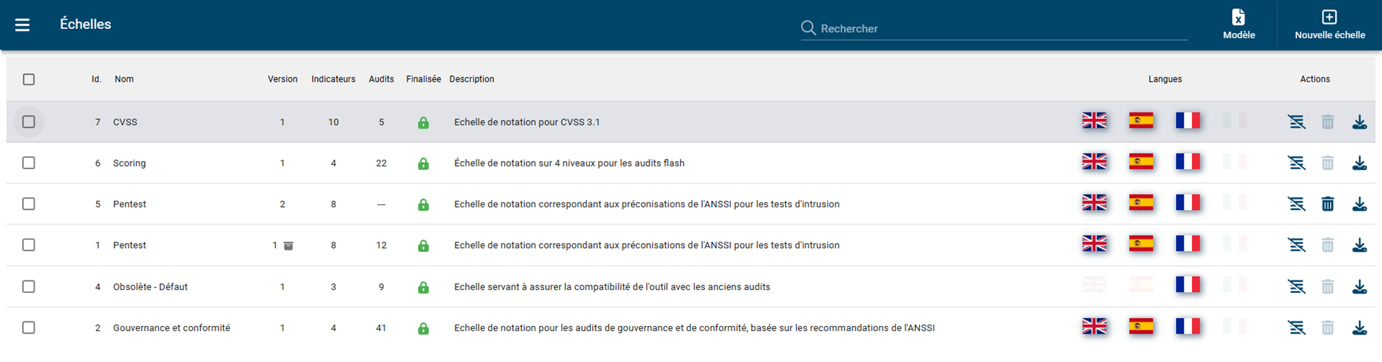Tick the checkbox for Gouvernance et conformité

[x=28, y=327]
